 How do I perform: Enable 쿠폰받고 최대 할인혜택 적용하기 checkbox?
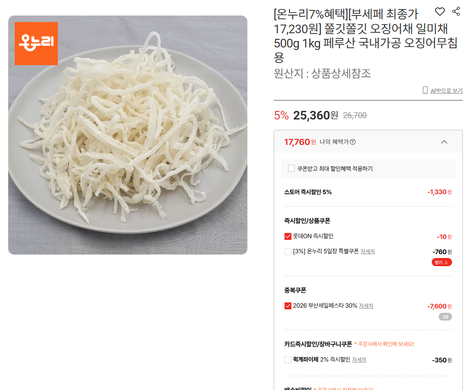point(291,168)
